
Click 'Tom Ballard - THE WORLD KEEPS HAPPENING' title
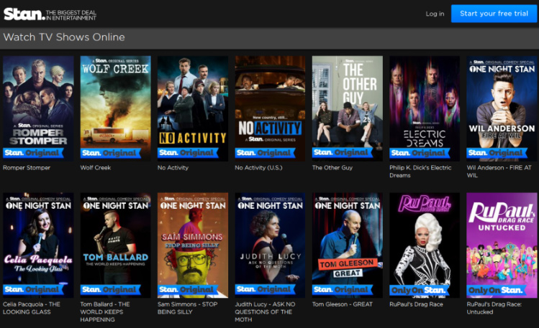pyautogui.click(x=105, y=311)
